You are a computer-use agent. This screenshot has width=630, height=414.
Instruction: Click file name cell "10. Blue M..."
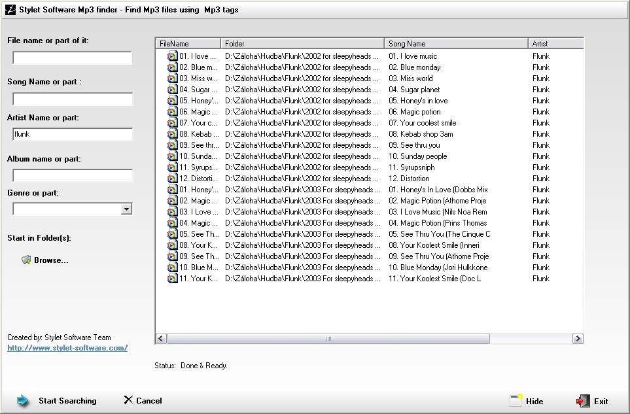tap(199, 267)
